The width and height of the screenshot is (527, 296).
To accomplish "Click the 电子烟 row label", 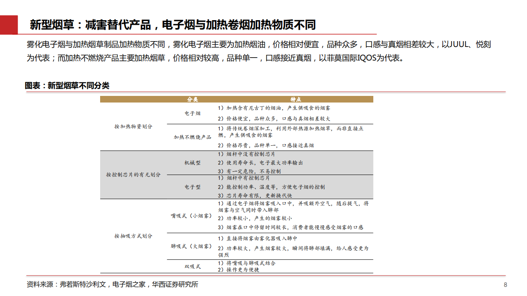I will 192,114.
